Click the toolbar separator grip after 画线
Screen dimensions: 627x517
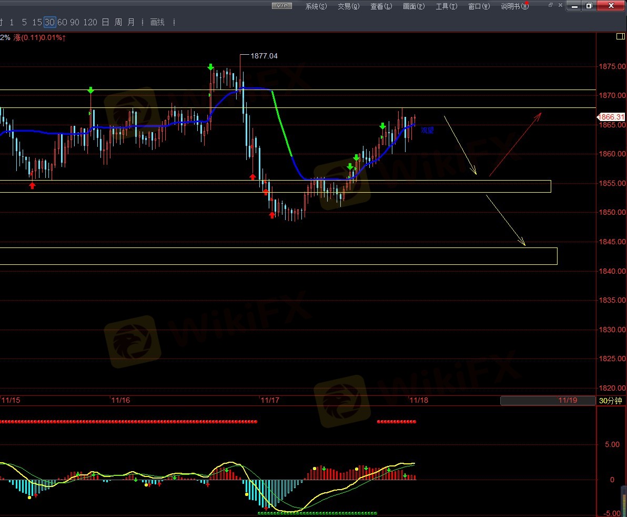174,22
